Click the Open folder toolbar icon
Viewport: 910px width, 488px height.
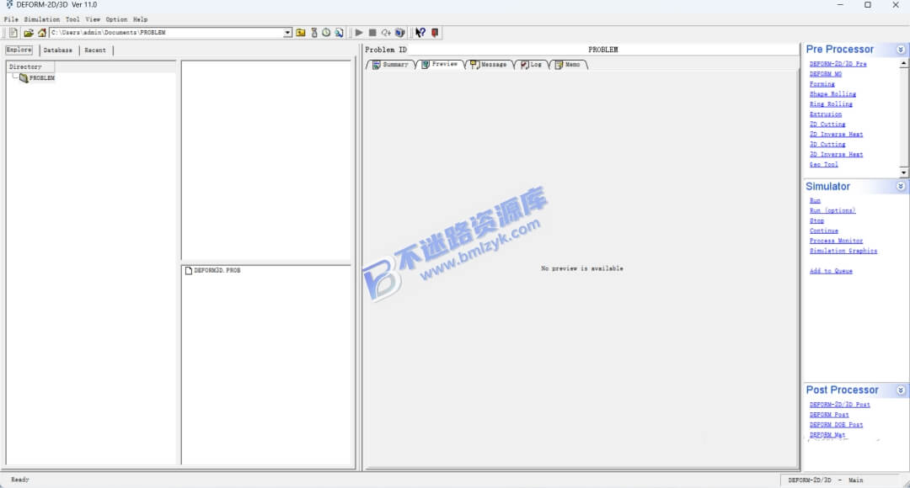pos(29,33)
